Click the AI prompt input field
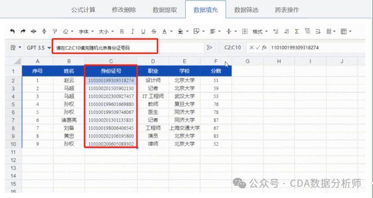Image resolution: width=373 pixels, height=198 pixels. [x=105, y=47]
